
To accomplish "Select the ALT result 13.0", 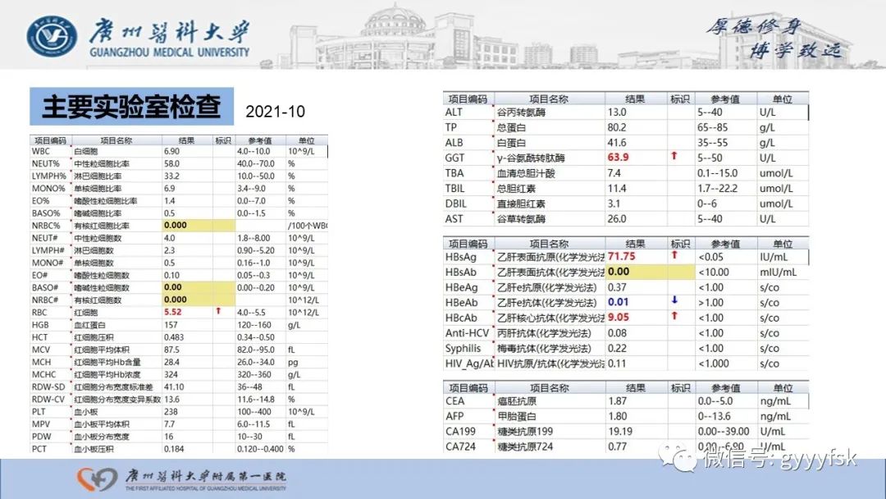I will pos(617,112).
